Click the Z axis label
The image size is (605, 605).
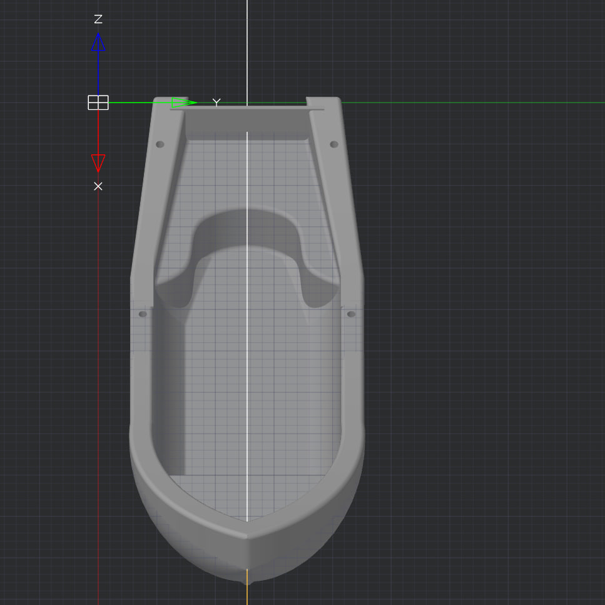(98, 20)
